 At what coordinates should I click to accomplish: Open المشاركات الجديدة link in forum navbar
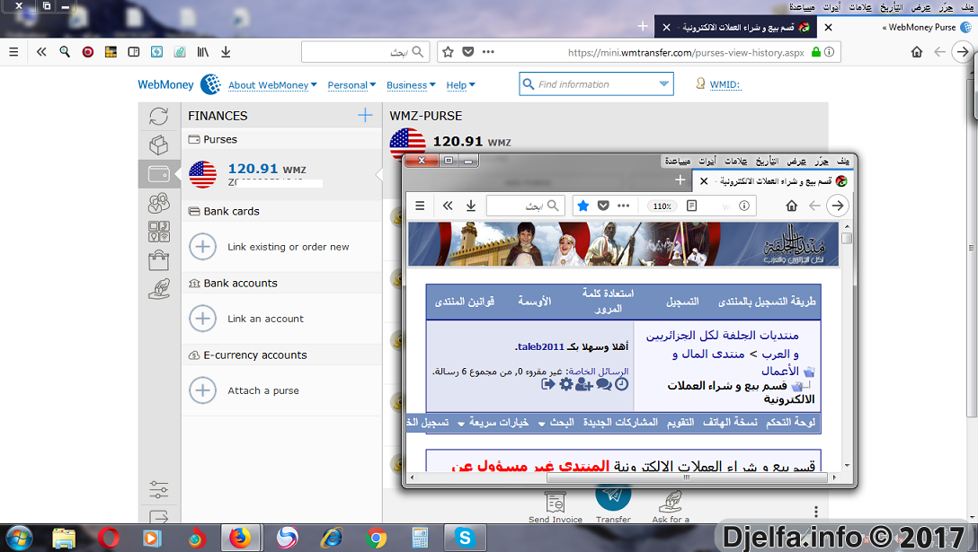coord(620,423)
